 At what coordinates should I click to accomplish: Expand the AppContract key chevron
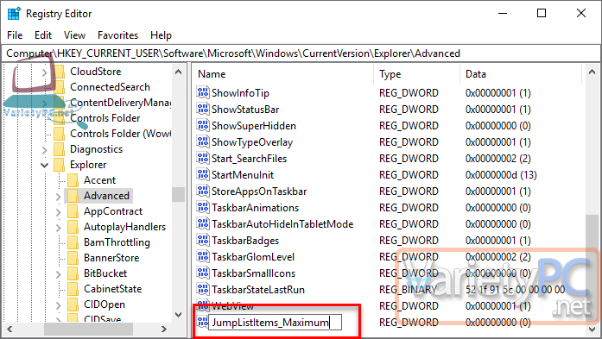click(x=58, y=211)
